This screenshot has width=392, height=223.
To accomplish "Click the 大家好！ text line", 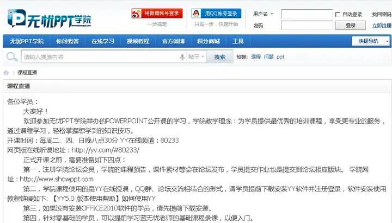I will 36,111.
